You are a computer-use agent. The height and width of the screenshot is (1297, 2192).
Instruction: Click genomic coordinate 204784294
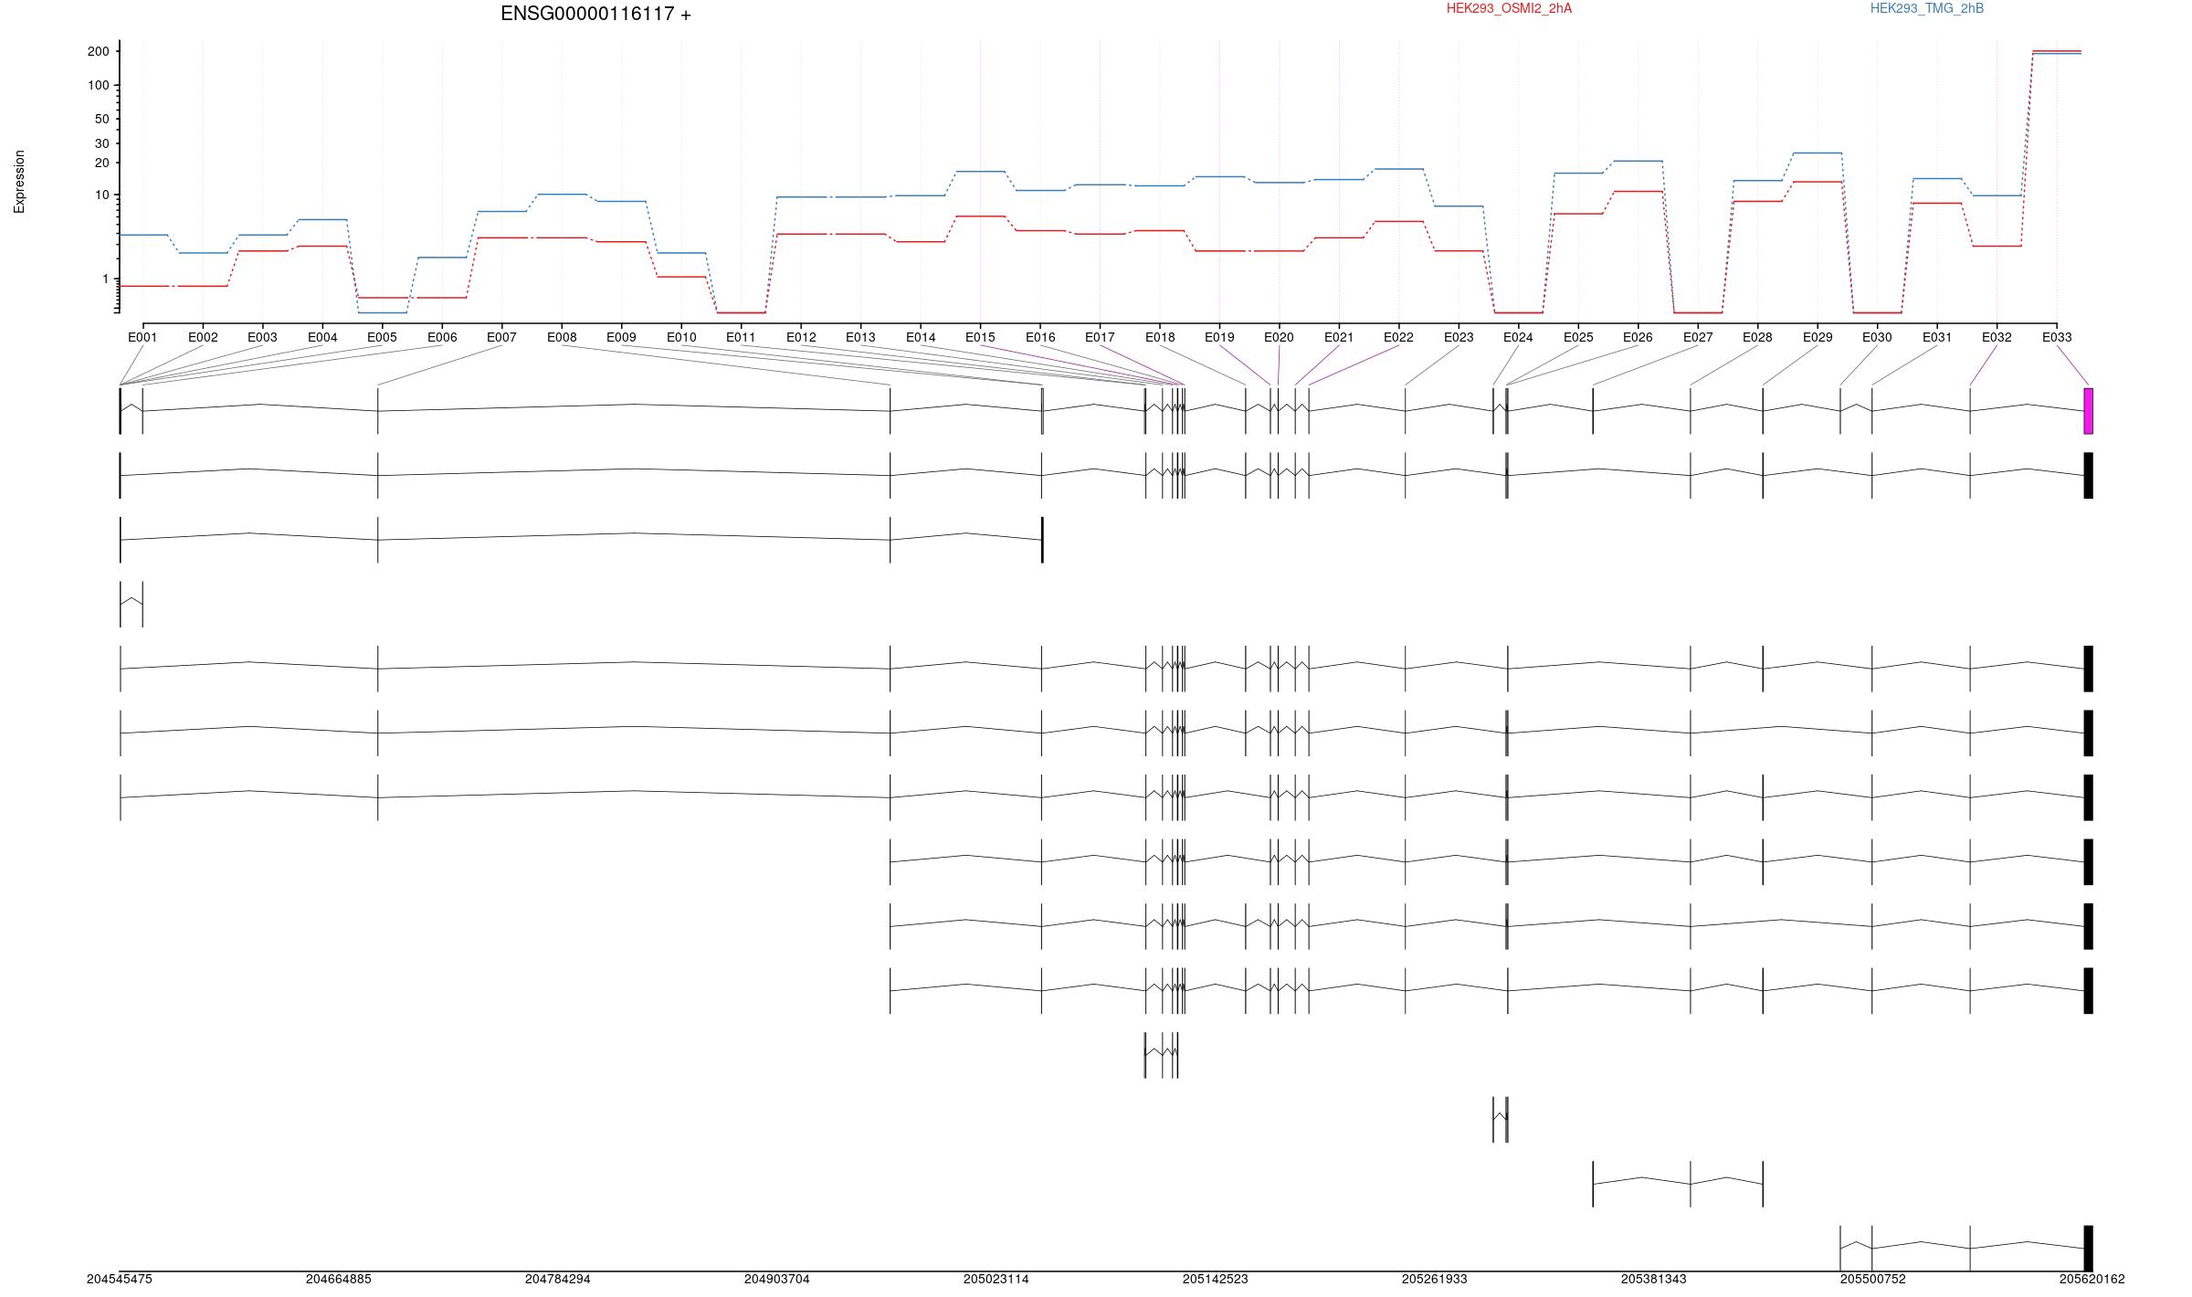558,1280
